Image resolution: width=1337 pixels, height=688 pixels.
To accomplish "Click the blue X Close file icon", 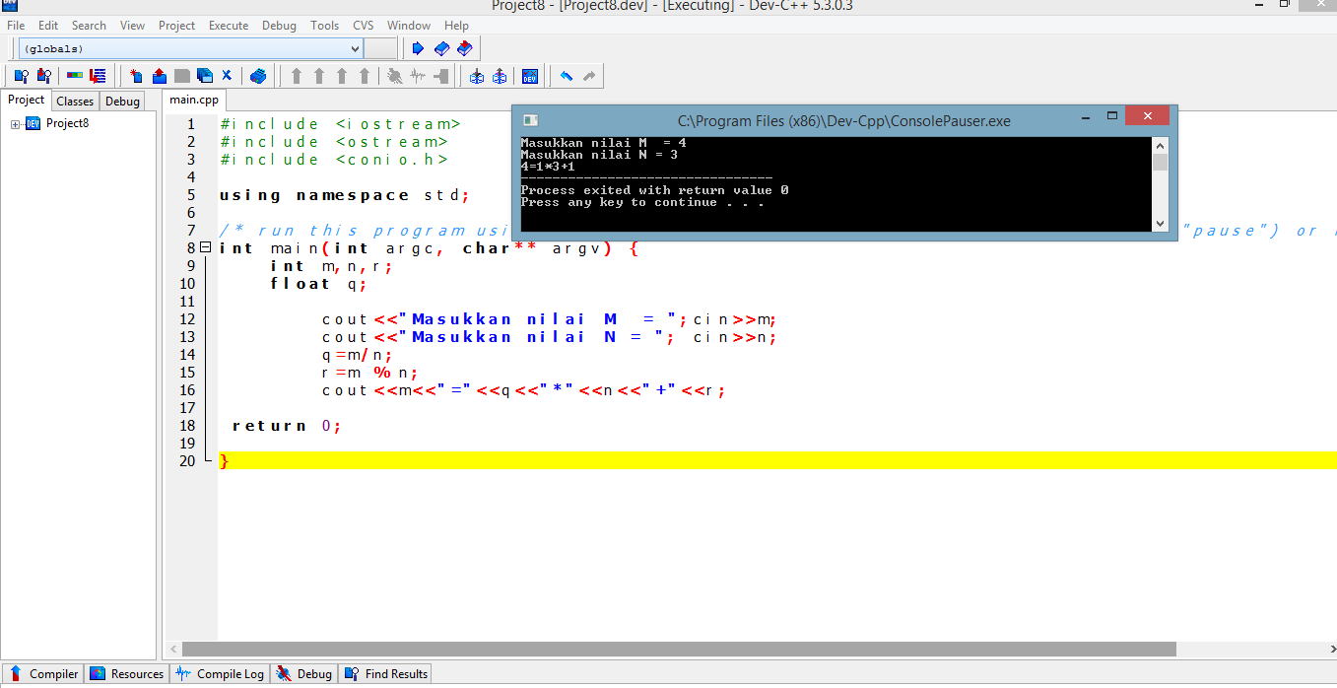I will tap(227, 76).
